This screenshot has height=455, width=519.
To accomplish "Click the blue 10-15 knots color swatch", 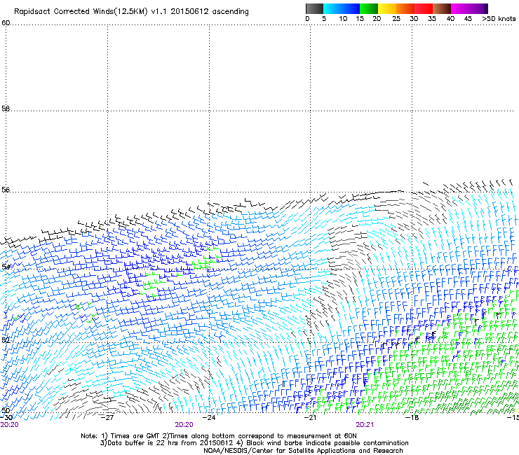I will [351, 8].
